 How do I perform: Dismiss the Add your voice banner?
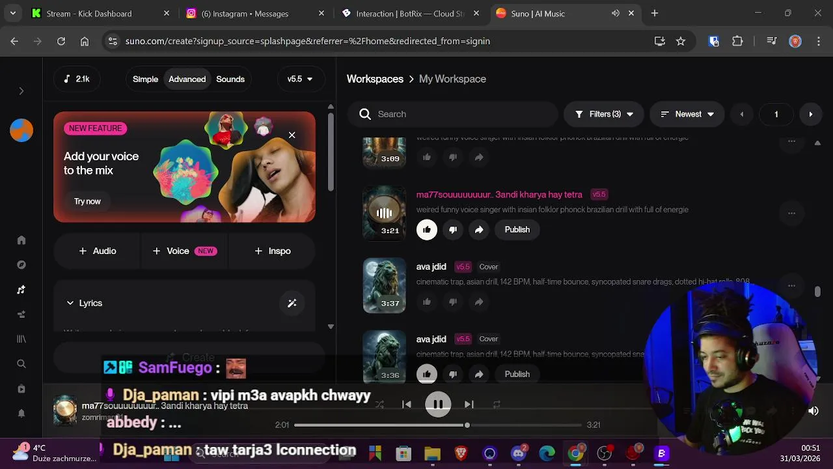click(292, 135)
